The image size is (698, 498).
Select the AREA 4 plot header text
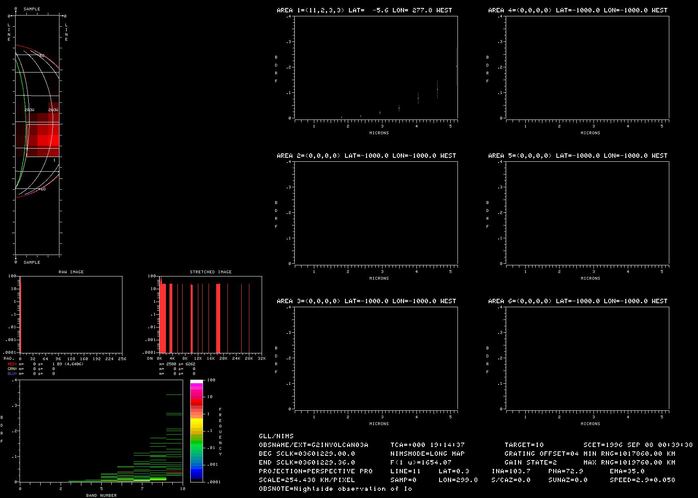pyautogui.click(x=578, y=10)
